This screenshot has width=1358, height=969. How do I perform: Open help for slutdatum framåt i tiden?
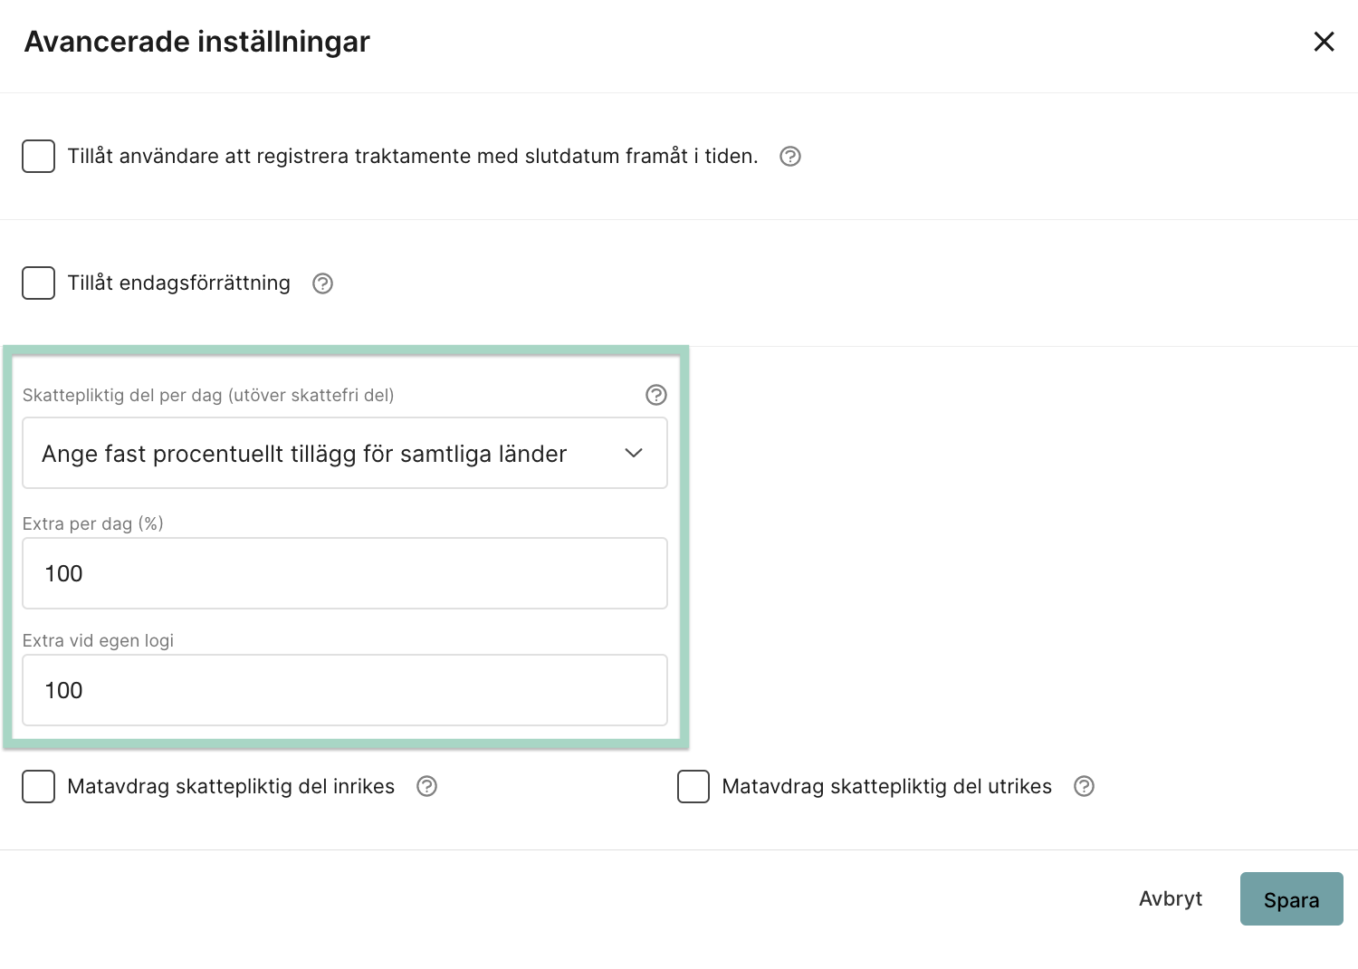tap(790, 157)
